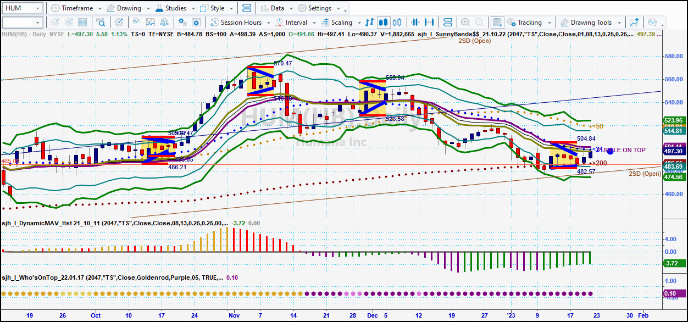This screenshot has height=322, width=688.
Task: Click the Feb date label on axis
Action: [x=642, y=315]
